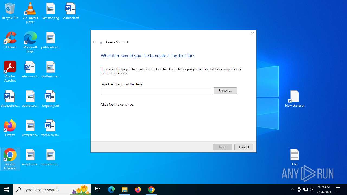Click the item location text field
This screenshot has width=347, height=195.
pos(156,91)
